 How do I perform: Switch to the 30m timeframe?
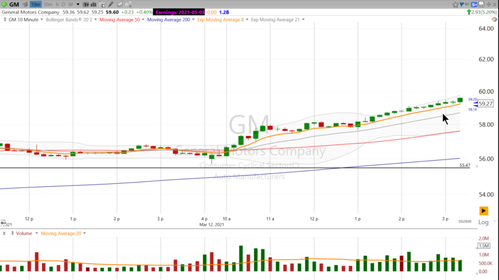(x=48, y=5)
